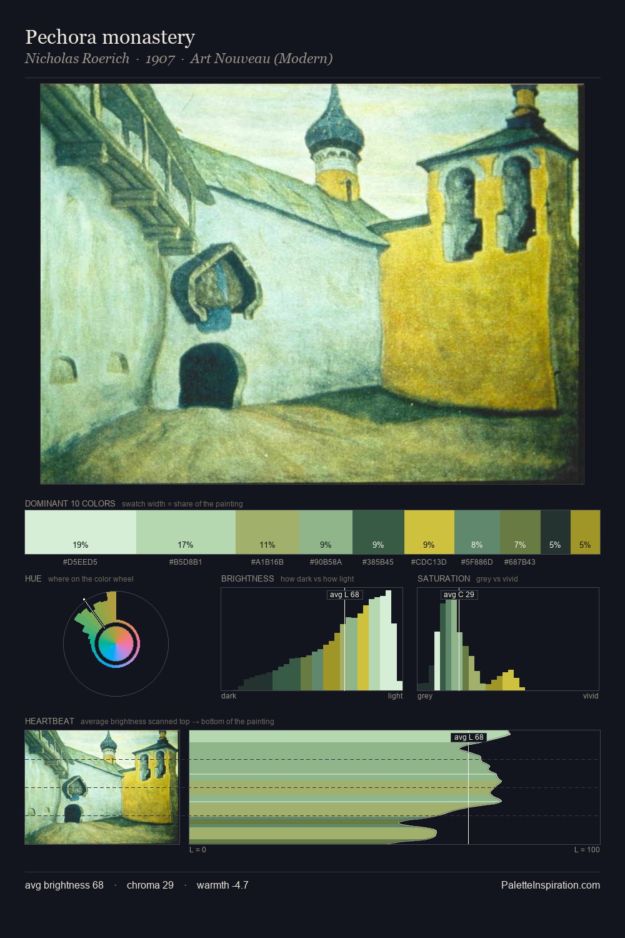This screenshot has height=938, width=625.
Task: Click the L = 0 axis label
Action: [197, 849]
